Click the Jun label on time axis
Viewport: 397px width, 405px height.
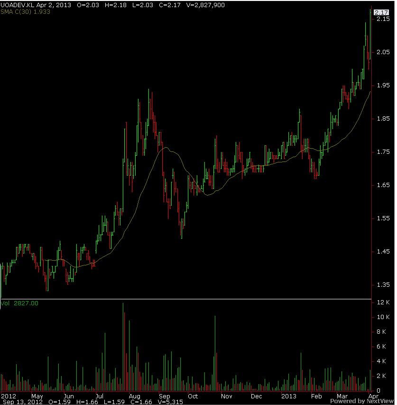click(x=69, y=396)
